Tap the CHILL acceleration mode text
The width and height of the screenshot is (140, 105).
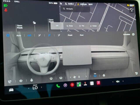[x=17, y=1]
